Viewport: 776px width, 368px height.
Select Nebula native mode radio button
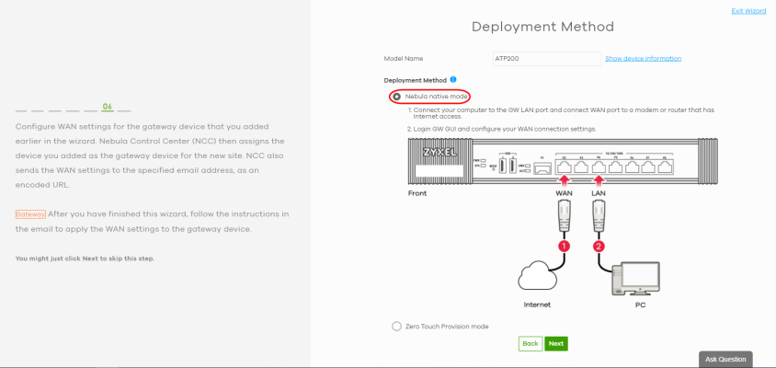pyautogui.click(x=396, y=97)
